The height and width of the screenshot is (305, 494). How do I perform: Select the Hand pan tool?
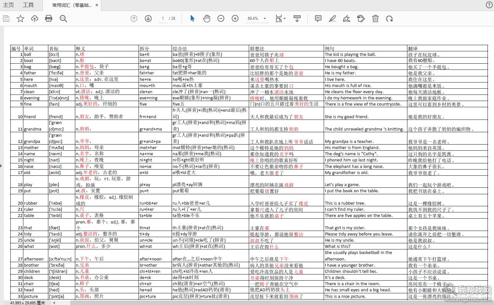click(x=207, y=19)
